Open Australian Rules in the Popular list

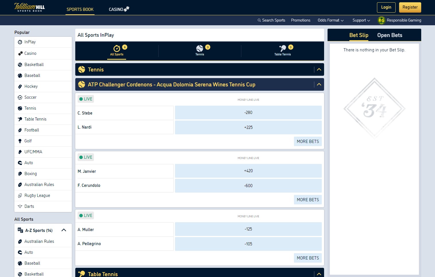[43, 185]
